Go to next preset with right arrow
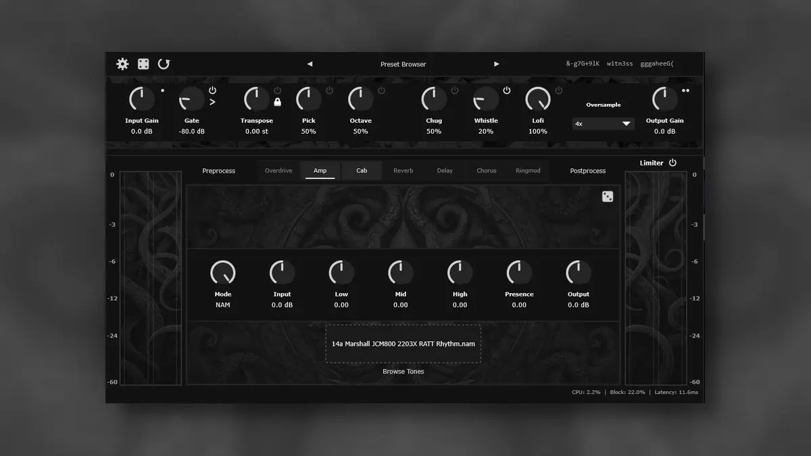 click(497, 64)
